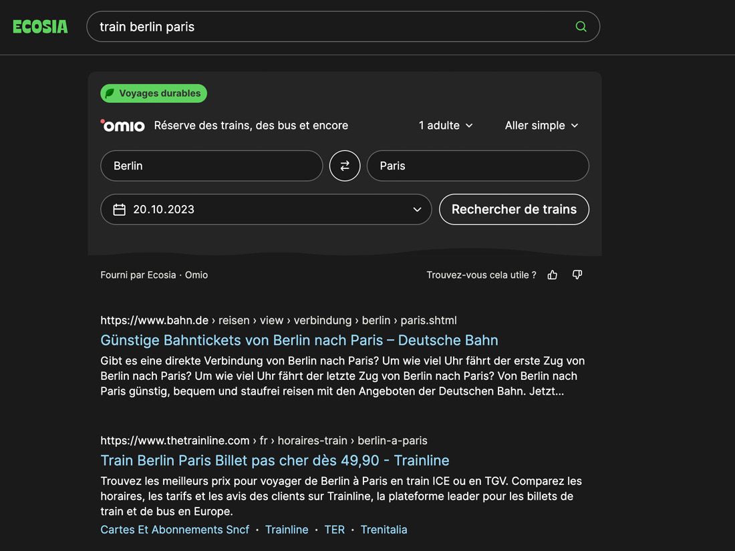Image resolution: width=735 pixels, height=551 pixels.
Task: Open the Trenitalia sitelink
Action: click(x=384, y=530)
